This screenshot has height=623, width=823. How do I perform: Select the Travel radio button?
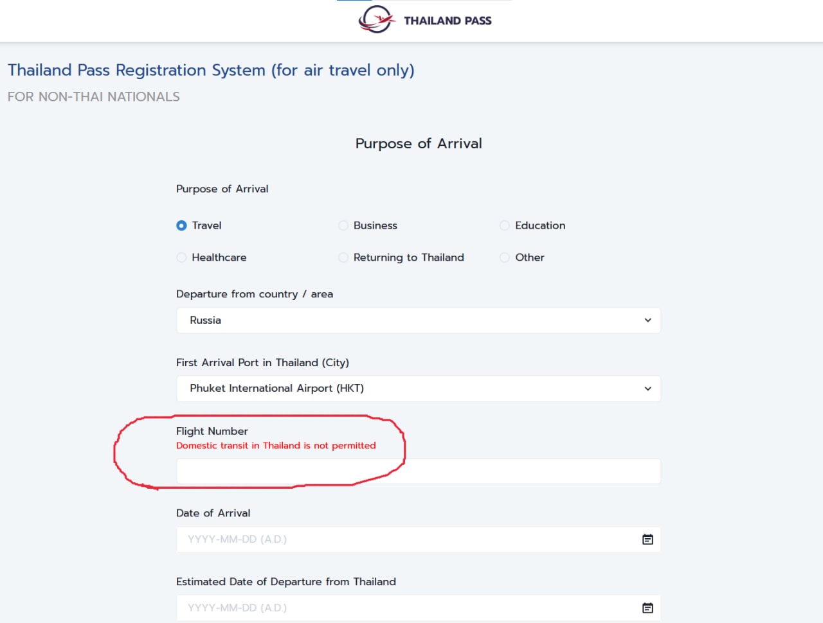click(x=181, y=225)
